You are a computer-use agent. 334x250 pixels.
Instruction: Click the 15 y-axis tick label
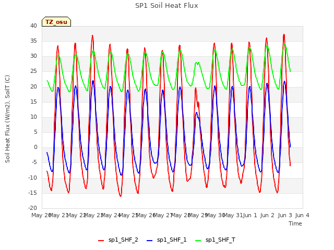click(x=33, y=102)
